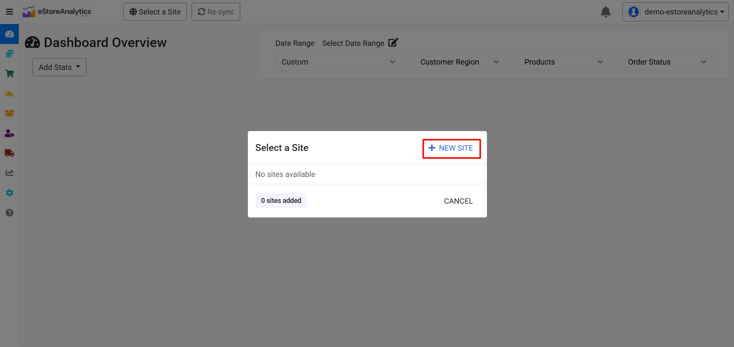The width and height of the screenshot is (734, 347).
Task: Open the shipping truck sidebar icon
Action: (10, 153)
